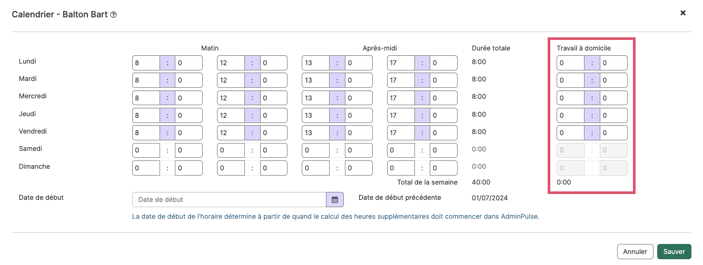Screen dimensions: 703x265
Task: Click Jeudi morning end hour field showing 12
Action: click(x=231, y=115)
